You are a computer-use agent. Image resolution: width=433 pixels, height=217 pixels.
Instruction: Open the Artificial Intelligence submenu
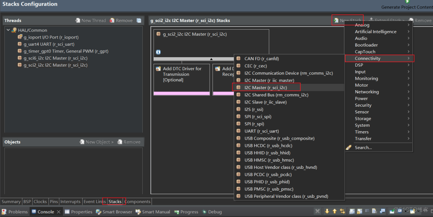379,32
